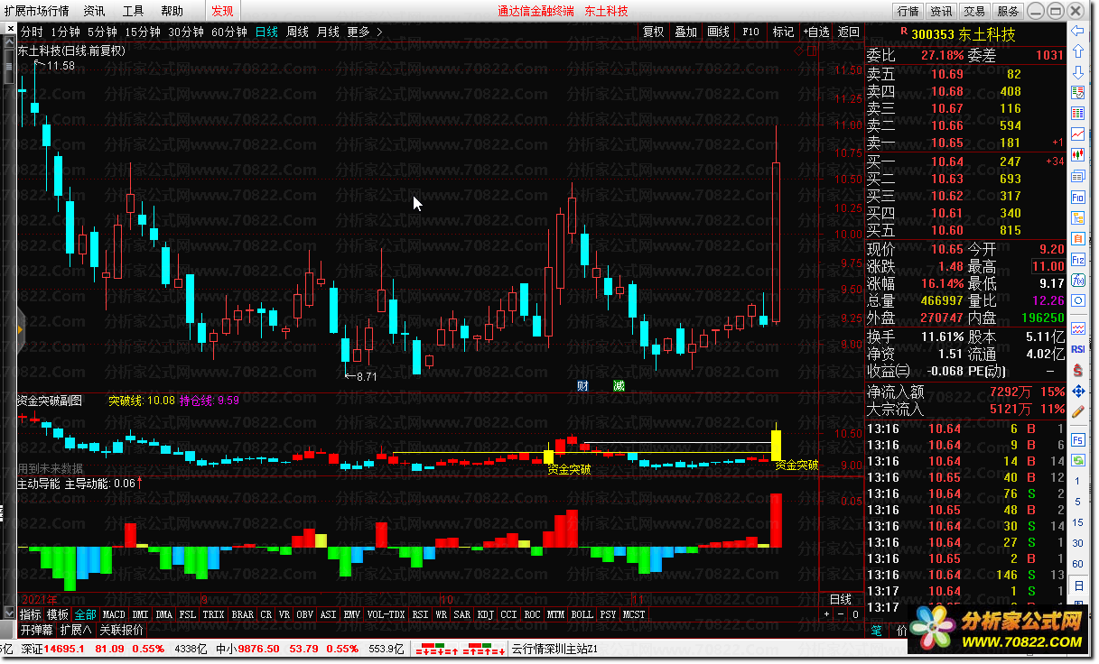Click the 关联报价 button
This screenshot has width=1099, height=664.
point(121,630)
